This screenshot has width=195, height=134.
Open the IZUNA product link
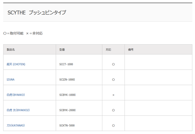pyautogui.click(x=11, y=79)
